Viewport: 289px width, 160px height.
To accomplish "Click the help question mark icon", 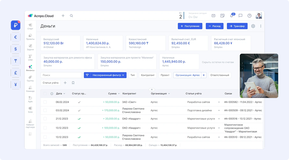I will (249, 16).
